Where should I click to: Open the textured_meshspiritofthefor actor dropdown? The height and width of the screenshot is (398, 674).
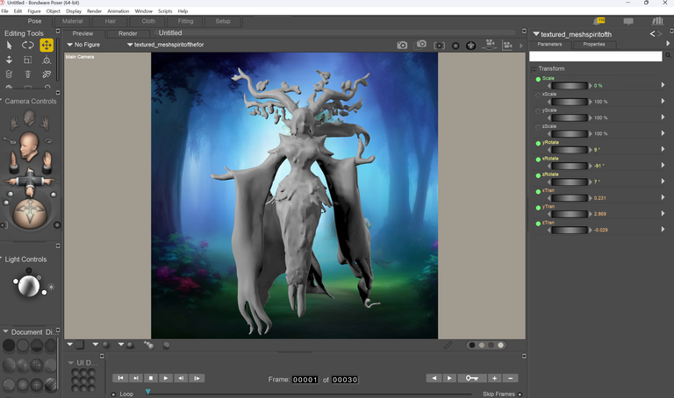pos(166,45)
